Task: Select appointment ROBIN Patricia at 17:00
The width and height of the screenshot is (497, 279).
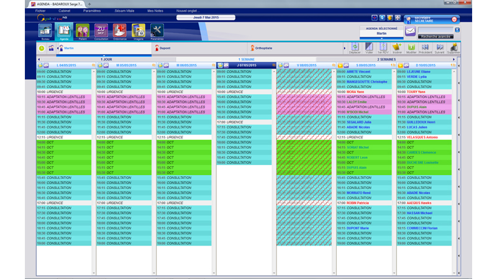Action: pos(364,203)
